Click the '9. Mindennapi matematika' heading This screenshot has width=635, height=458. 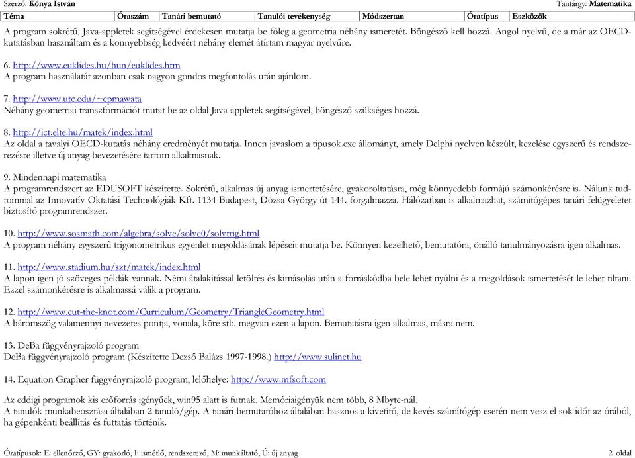(55, 177)
